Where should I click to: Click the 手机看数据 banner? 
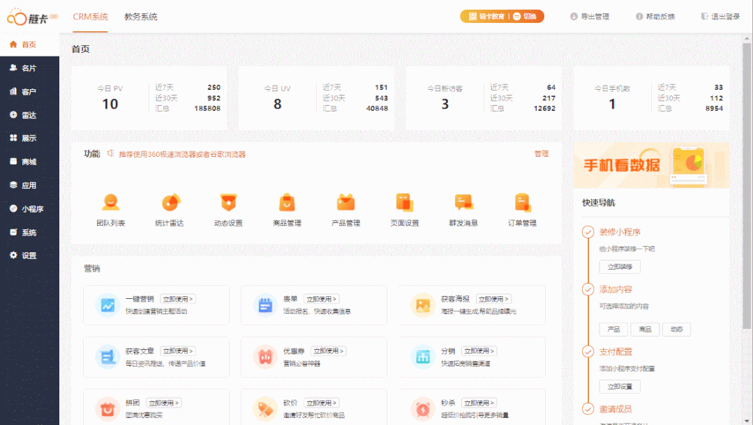(650, 165)
